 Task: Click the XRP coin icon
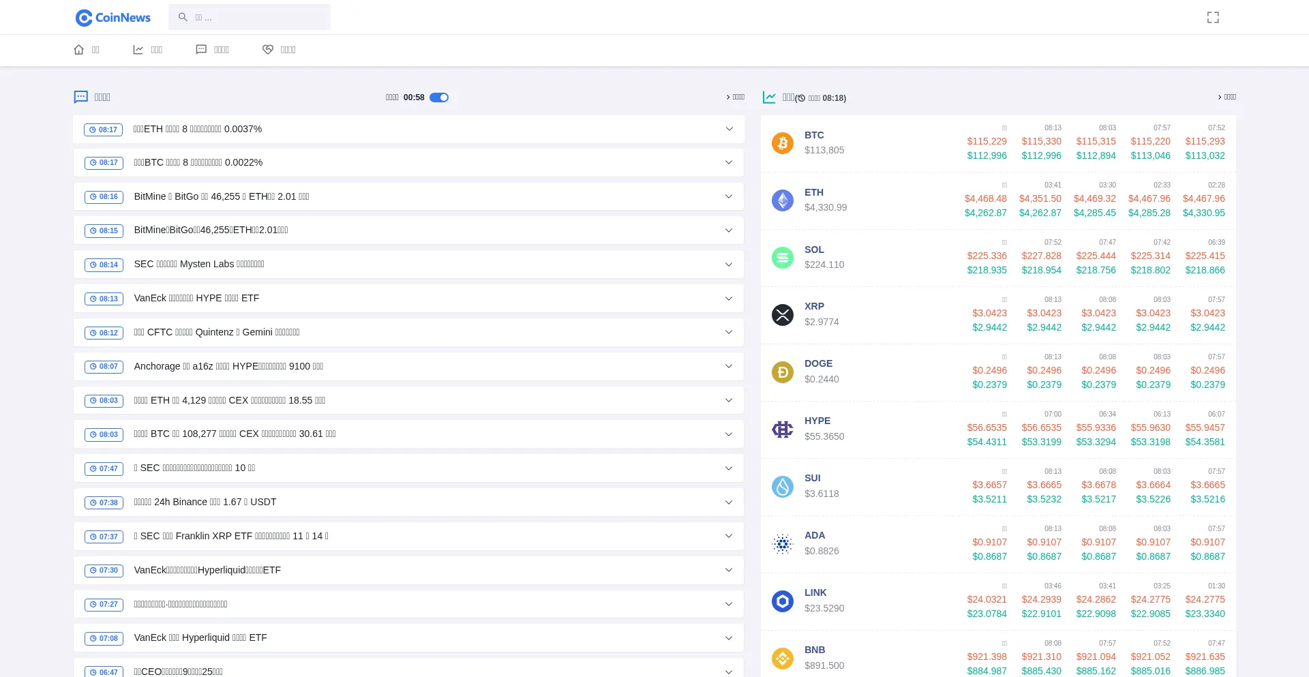click(x=783, y=315)
